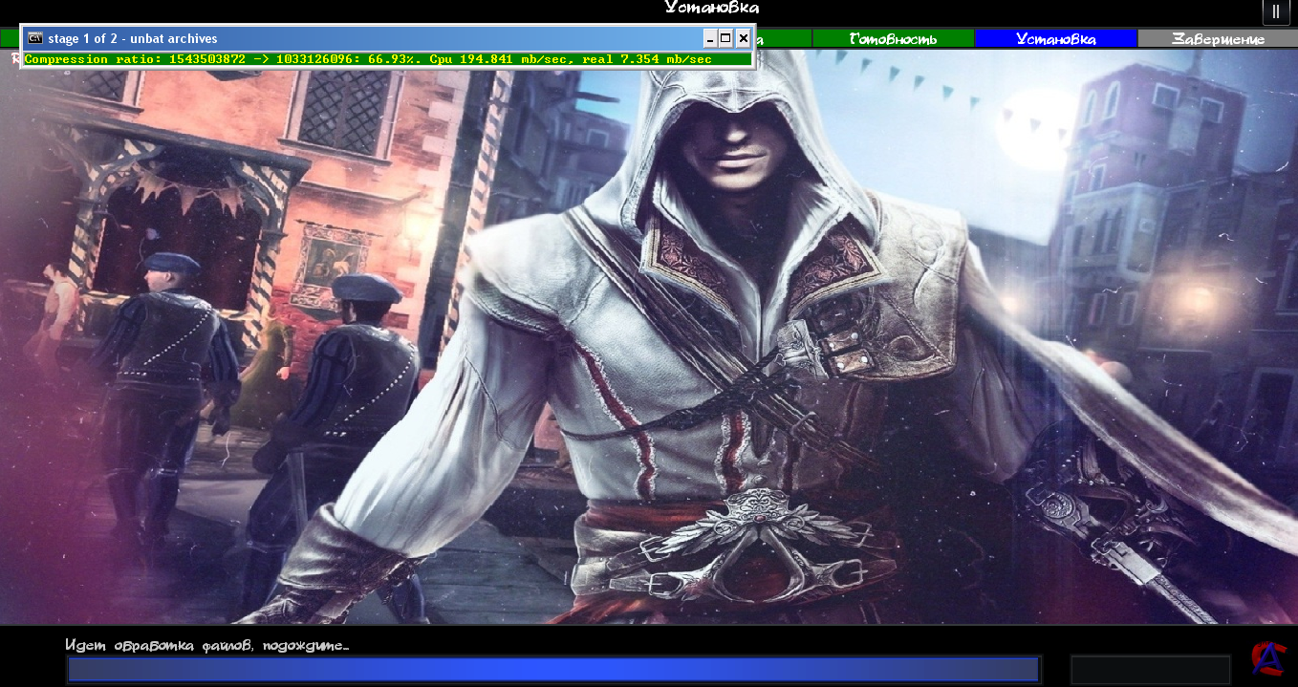Click the Установка heading at top center
This screenshot has width=1298, height=687.
[x=712, y=10]
